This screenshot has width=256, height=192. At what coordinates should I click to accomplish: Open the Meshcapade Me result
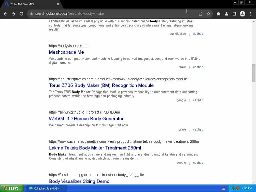[x=66, y=52]
